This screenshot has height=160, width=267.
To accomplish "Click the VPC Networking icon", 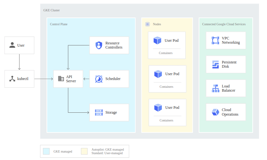I will point(215,40).
